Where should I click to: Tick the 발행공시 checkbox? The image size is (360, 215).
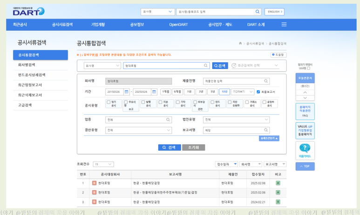click(x=143, y=102)
